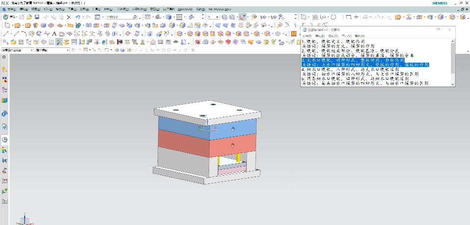Click the shaded blue cube rendering icon
The height and width of the screenshot is (225, 470).
click(x=169, y=17)
